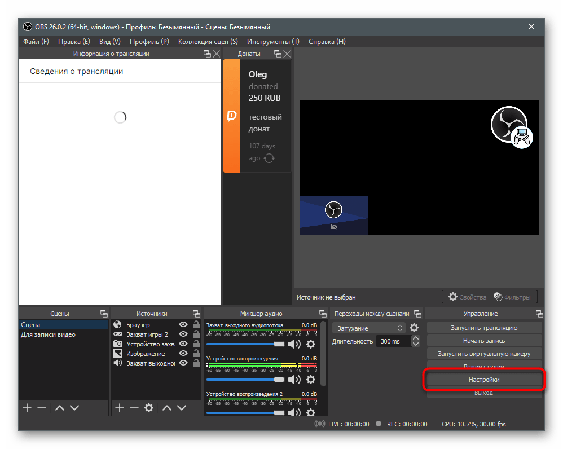The image size is (563, 449).
Task: Open source properties gear in Источники toolbar
Action: (149, 408)
